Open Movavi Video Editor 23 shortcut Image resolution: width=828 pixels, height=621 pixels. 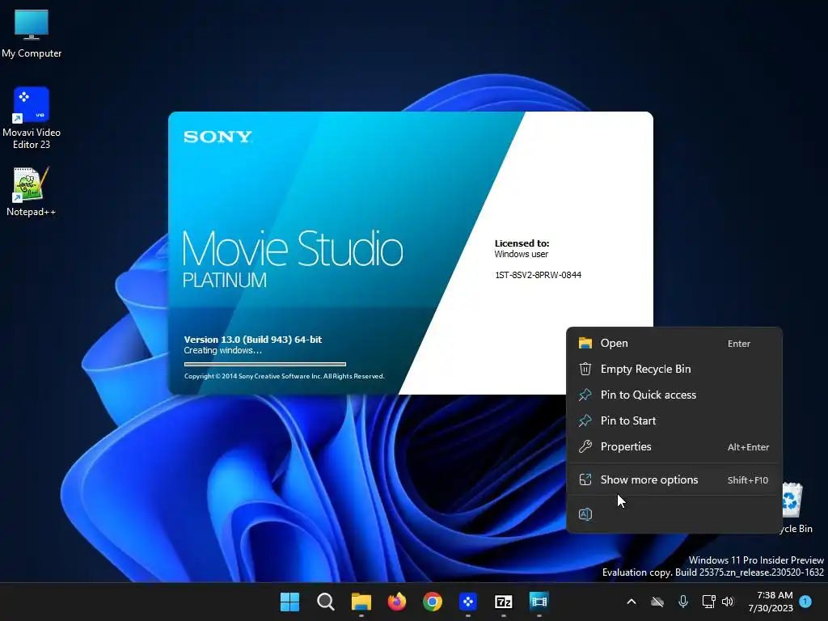pyautogui.click(x=32, y=118)
